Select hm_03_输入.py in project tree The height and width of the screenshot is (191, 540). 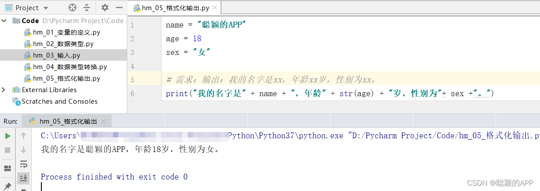(56, 55)
